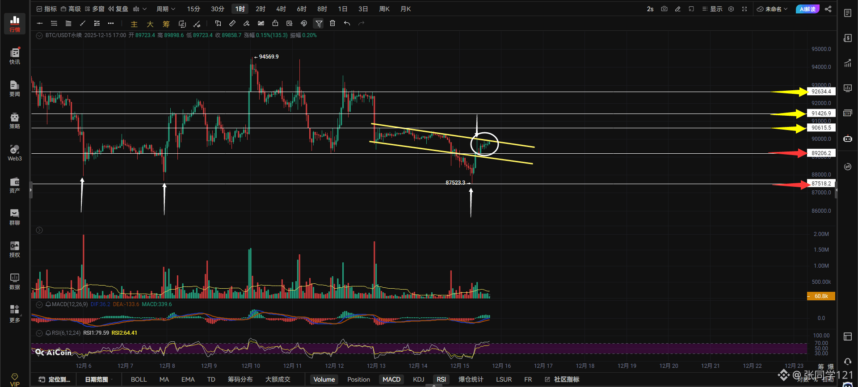Click the delete drawings trash icon
Image resolution: width=858 pixels, height=387 pixels.
(332, 23)
